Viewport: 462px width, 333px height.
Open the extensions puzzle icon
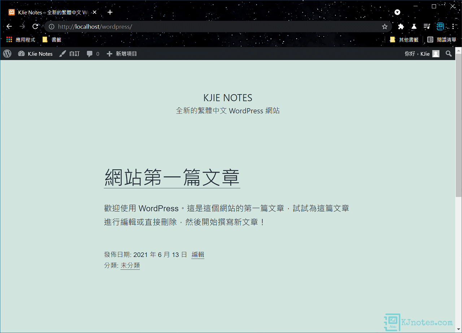coord(401,26)
